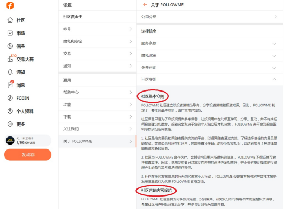This screenshot has height=209, width=300.
Task: Click the FOLLOWME orange logo
Action: pyautogui.click(x=10, y=5)
